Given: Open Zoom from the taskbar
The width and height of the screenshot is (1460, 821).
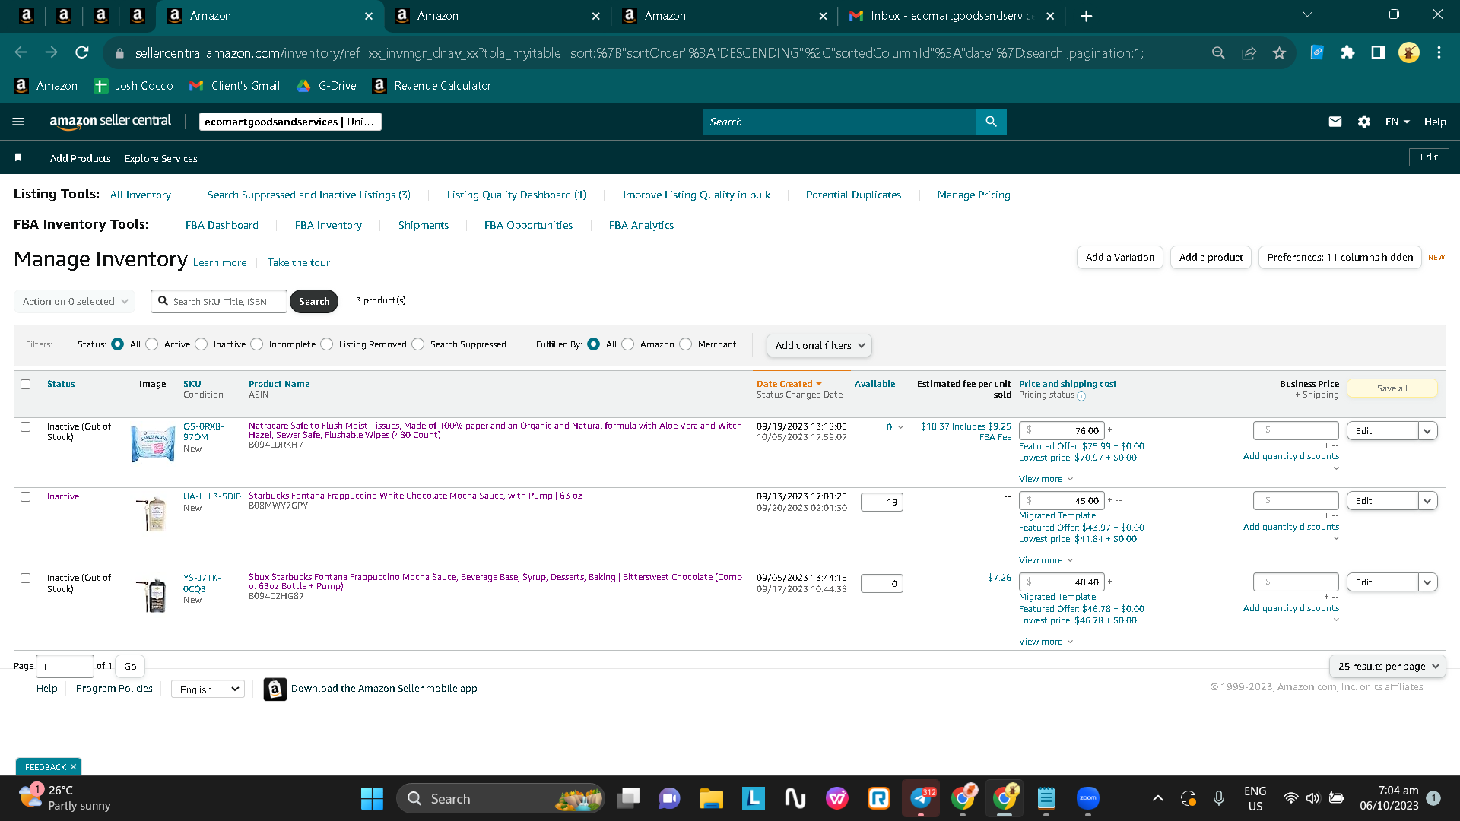Looking at the screenshot, I should point(1088,798).
